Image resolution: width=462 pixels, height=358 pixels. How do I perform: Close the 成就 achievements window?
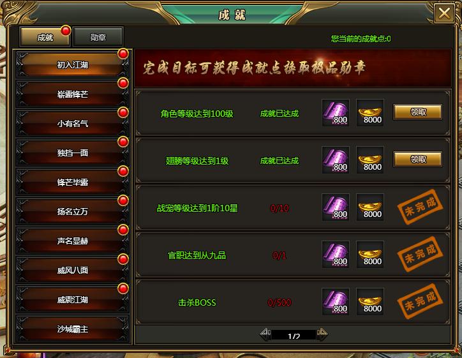click(x=444, y=13)
